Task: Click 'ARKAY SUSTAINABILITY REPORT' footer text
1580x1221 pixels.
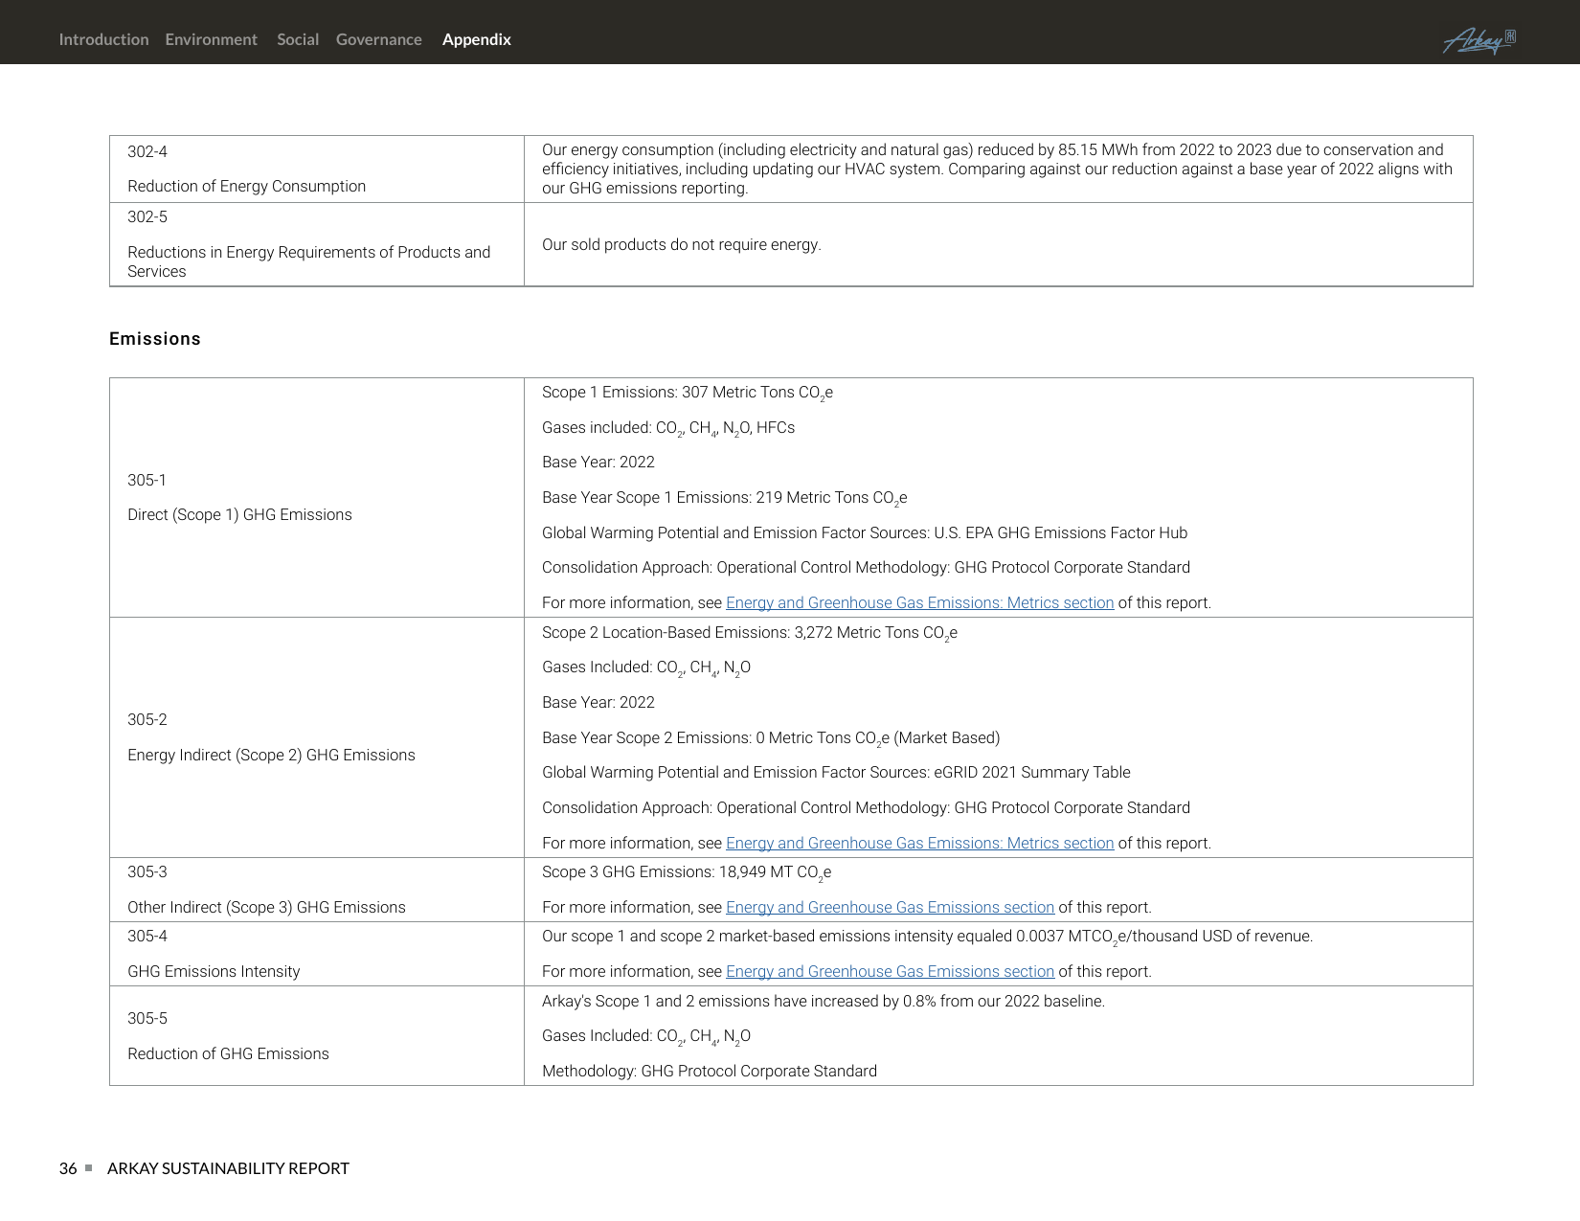Action: click(x=228, y=1168)
